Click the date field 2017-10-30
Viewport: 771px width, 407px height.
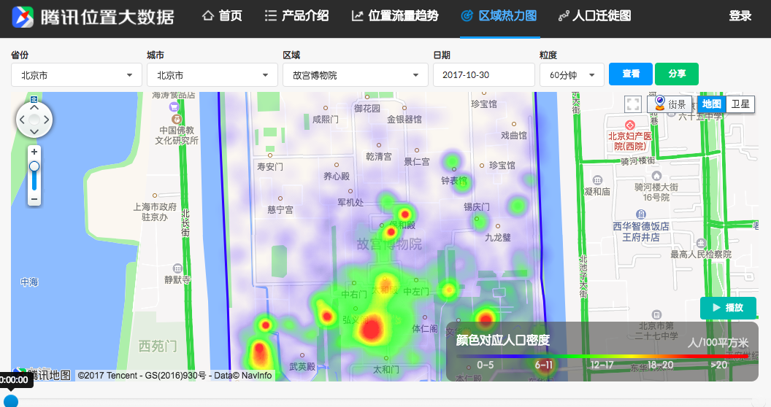[x=483, y=75]
